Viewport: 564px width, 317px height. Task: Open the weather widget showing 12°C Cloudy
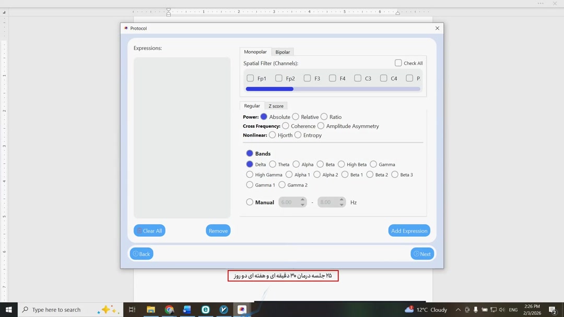point(426,310)
